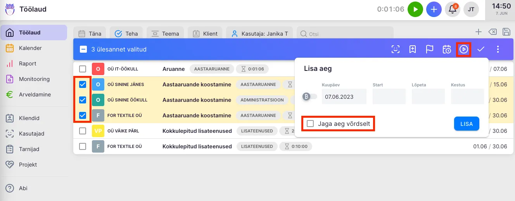
Task: Click the calendar-clock icon in selection toolbar
Action: click(x=447, y=49)
